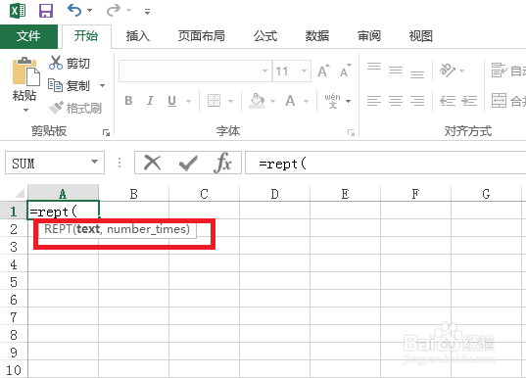Open the font size 11 dropdown arrow

(304, 71)
